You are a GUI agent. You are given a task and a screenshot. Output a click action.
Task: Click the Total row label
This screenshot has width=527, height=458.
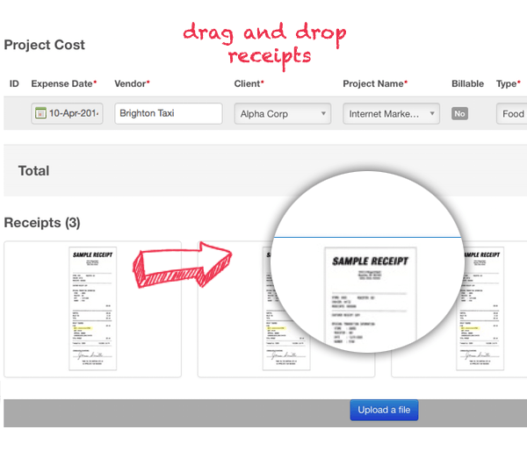point(33,170)
